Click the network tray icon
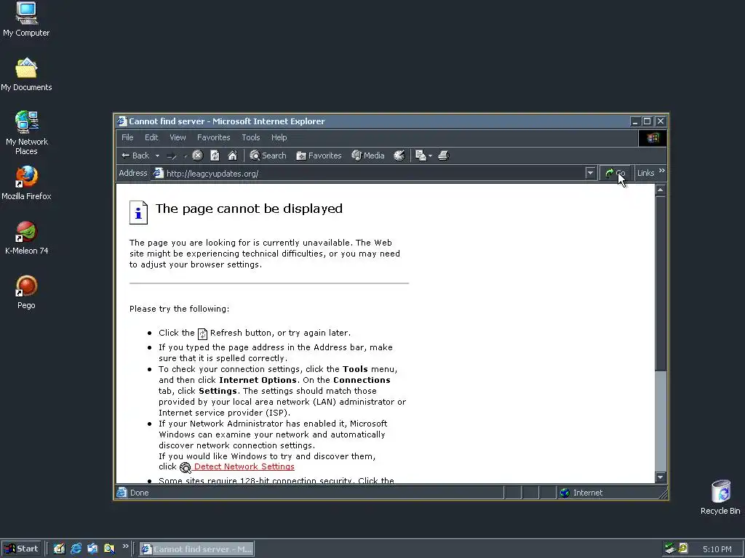This screenshot has height=558, width=745. click(670, 549)
